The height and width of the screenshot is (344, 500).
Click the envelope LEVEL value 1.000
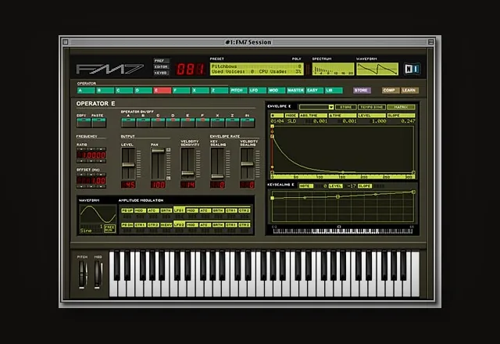tap(378, 121)
